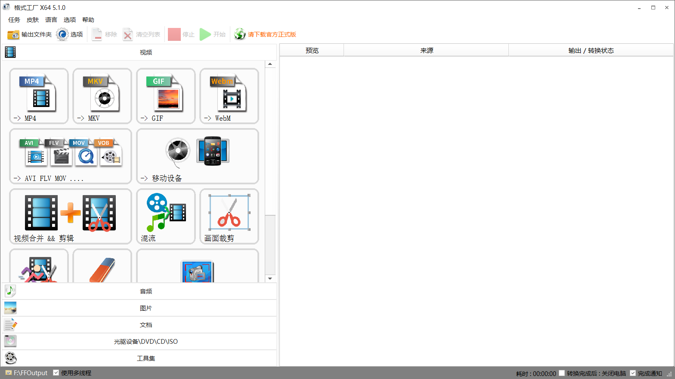Click the 输出 / 转换状态 column header
The image size is (675, 379).
pyautogui.click(x=591, y=50)
